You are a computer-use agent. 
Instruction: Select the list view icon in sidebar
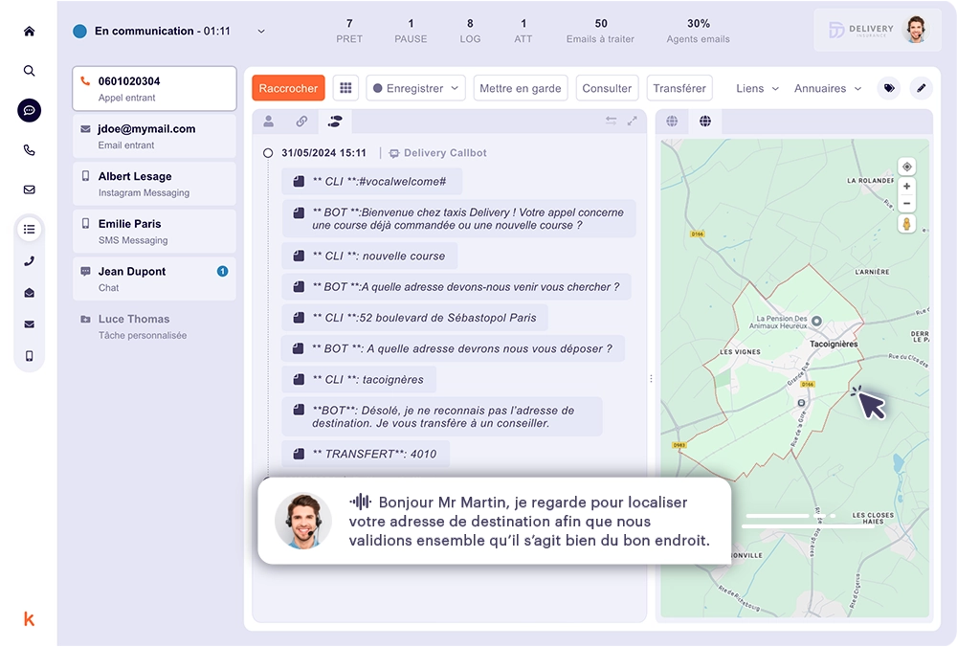click(x=29, y=230)
